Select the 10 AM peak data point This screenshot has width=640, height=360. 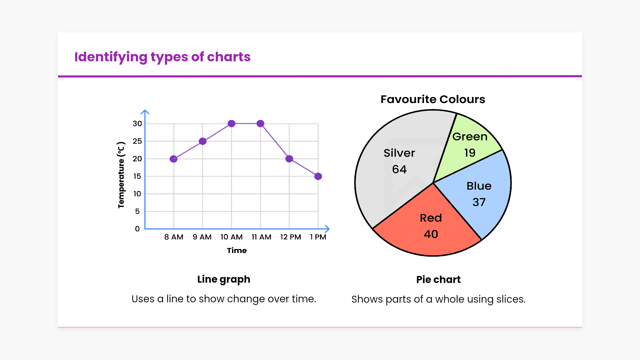point(231,124)
